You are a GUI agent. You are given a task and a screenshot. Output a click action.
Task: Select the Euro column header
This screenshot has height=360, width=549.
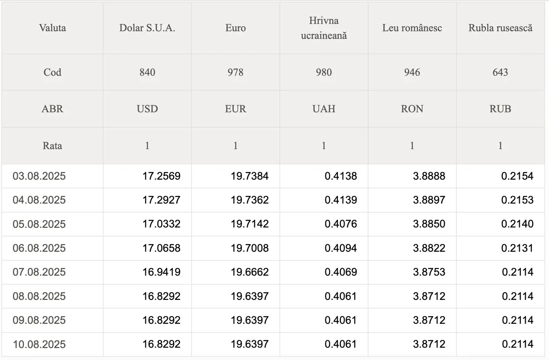[x=235, y=28]
